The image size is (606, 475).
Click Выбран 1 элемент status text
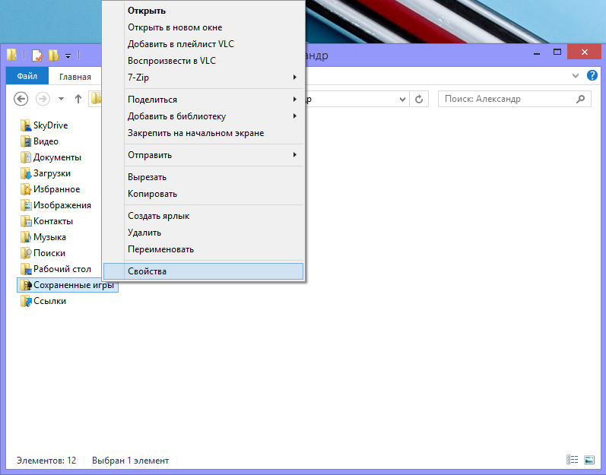130,461
